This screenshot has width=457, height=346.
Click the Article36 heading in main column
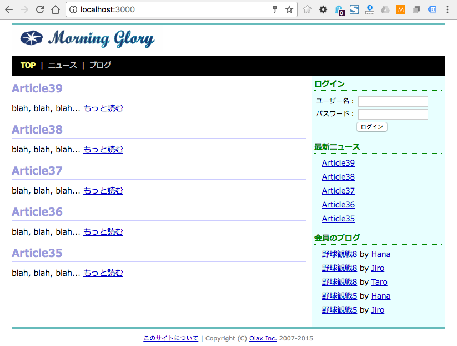pyautogui.click(x=37, y=212)
